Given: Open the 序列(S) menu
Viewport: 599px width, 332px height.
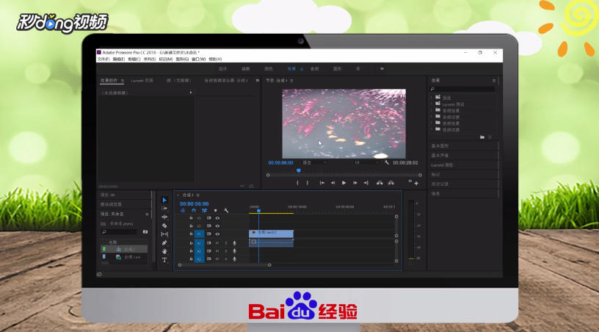Looking at the screenshot, I should point(149,59).
